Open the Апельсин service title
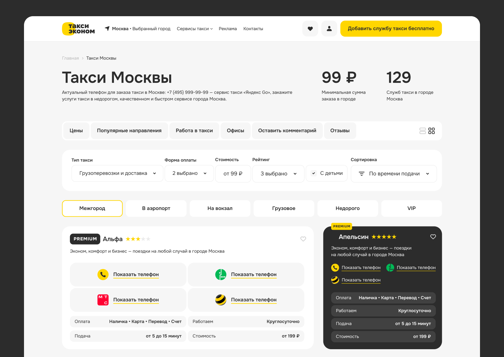 tap(353, 237)
